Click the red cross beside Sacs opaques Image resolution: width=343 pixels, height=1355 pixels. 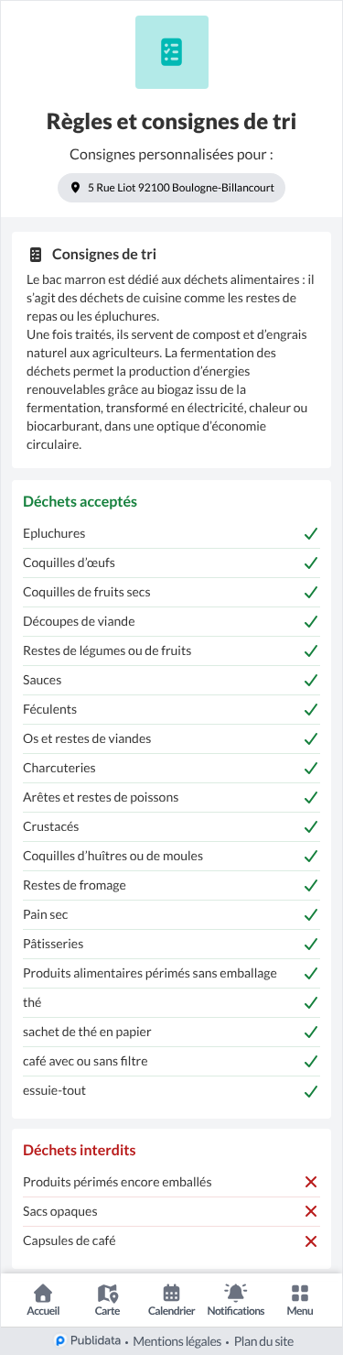[x=310, y=1211]
